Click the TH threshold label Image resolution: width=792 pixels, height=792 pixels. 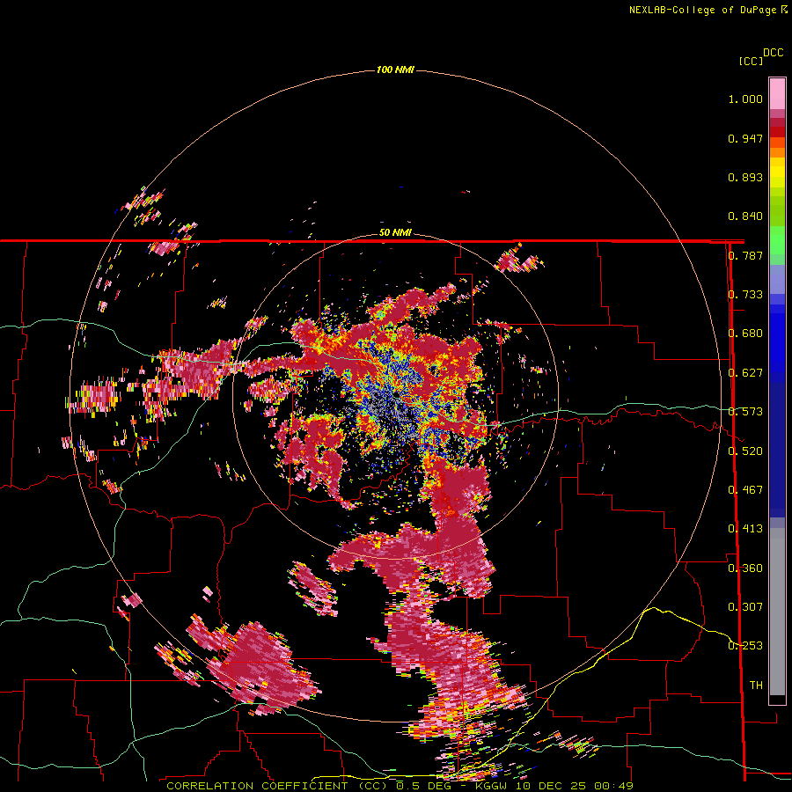coord(756,685)
